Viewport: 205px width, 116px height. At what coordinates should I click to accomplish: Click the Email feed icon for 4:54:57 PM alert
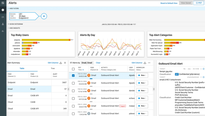(89, 106)
